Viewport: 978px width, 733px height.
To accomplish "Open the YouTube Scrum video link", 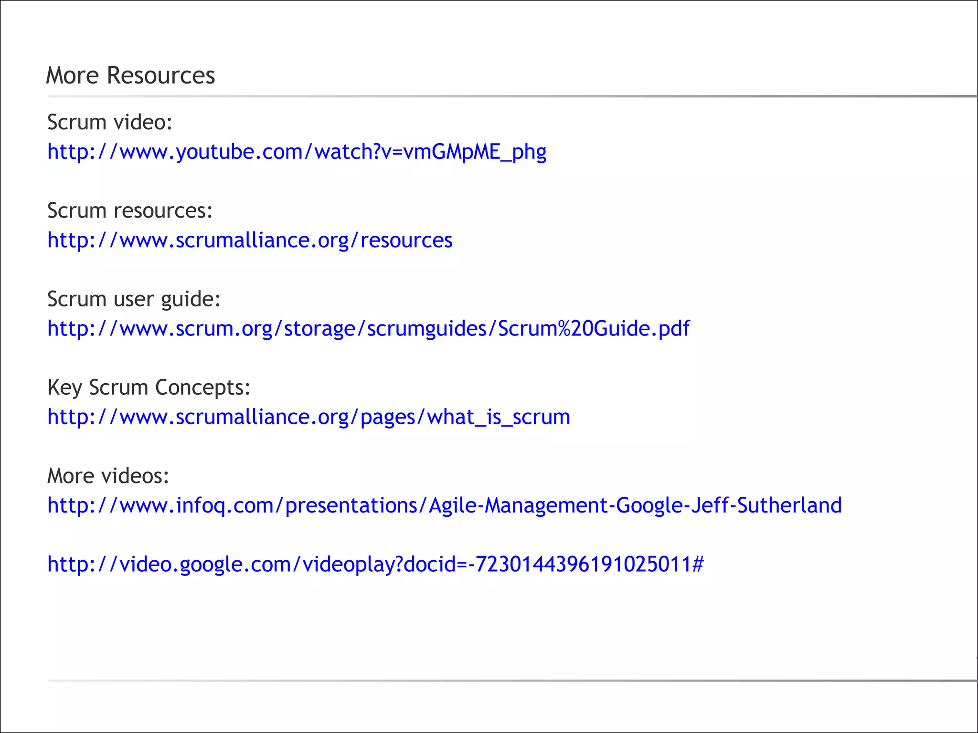I will coord(296,152).
